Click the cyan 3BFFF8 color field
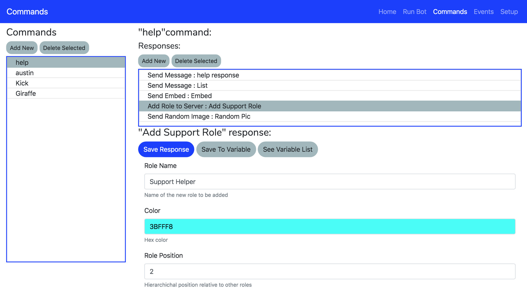The height and width of the screenshot is (297, 527). (x=330, y=227)
